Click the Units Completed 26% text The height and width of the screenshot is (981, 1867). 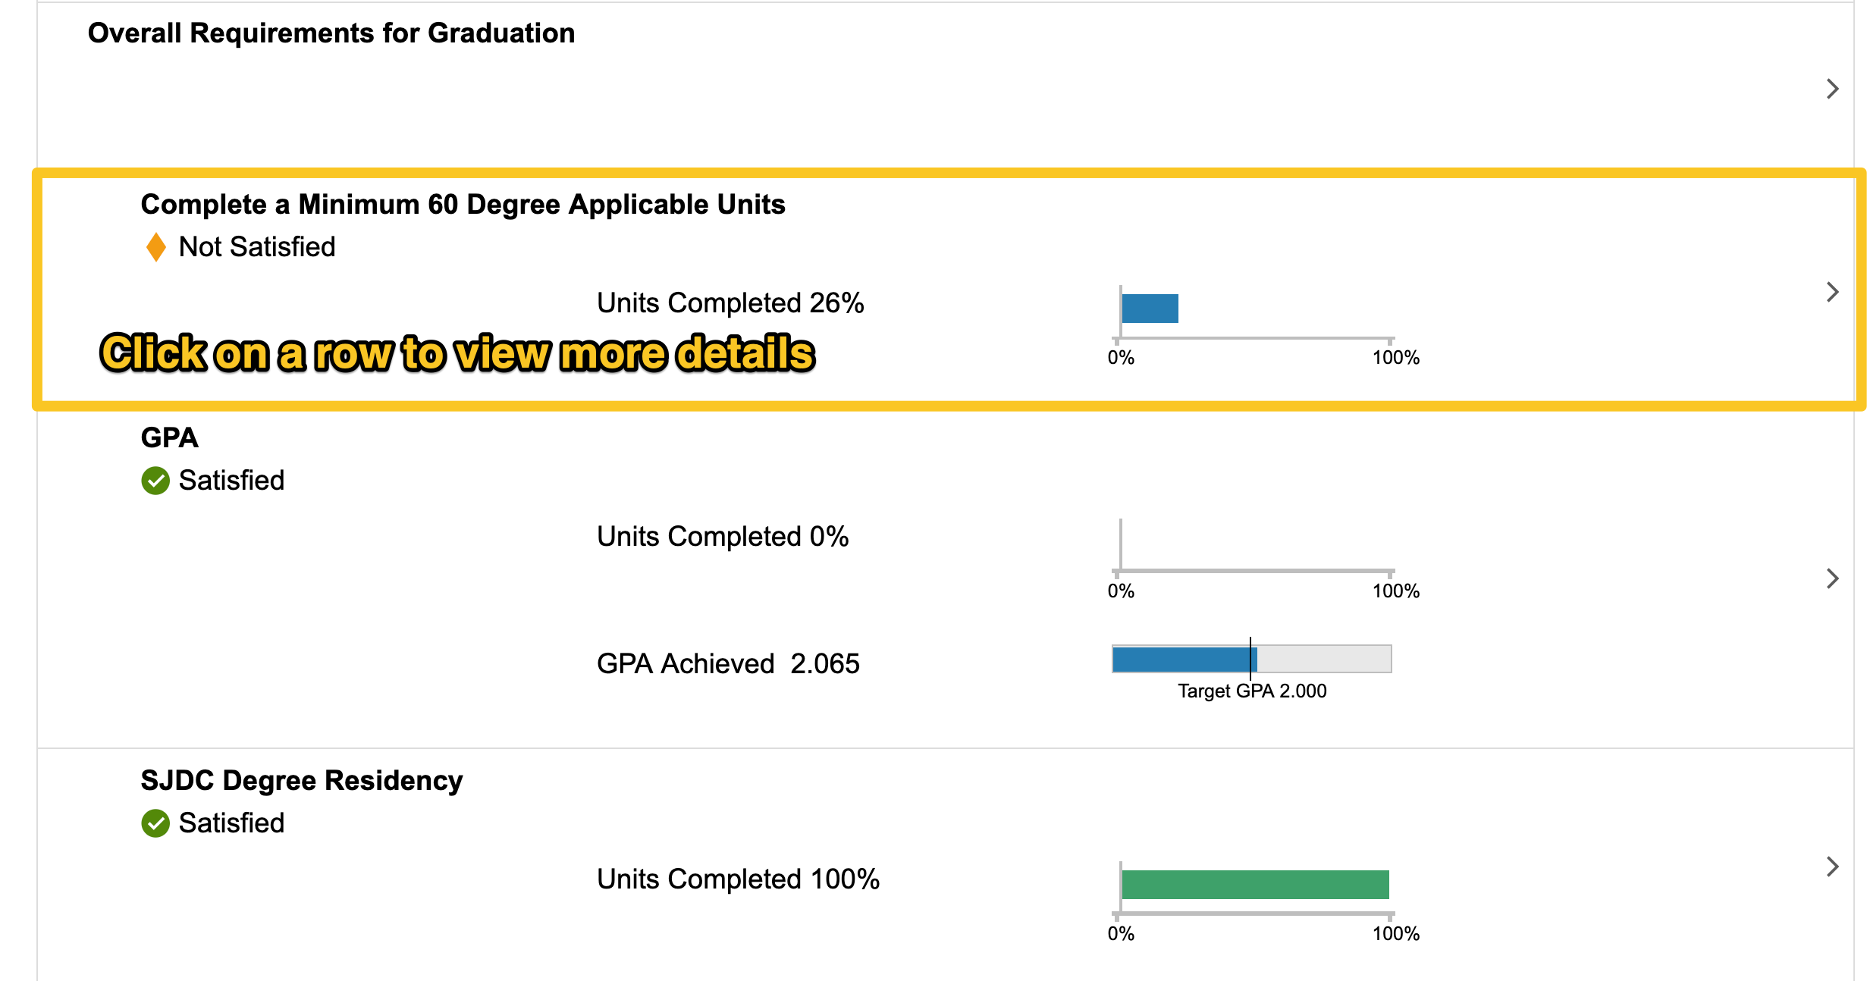pyautogui.click(x=730, y=303)
